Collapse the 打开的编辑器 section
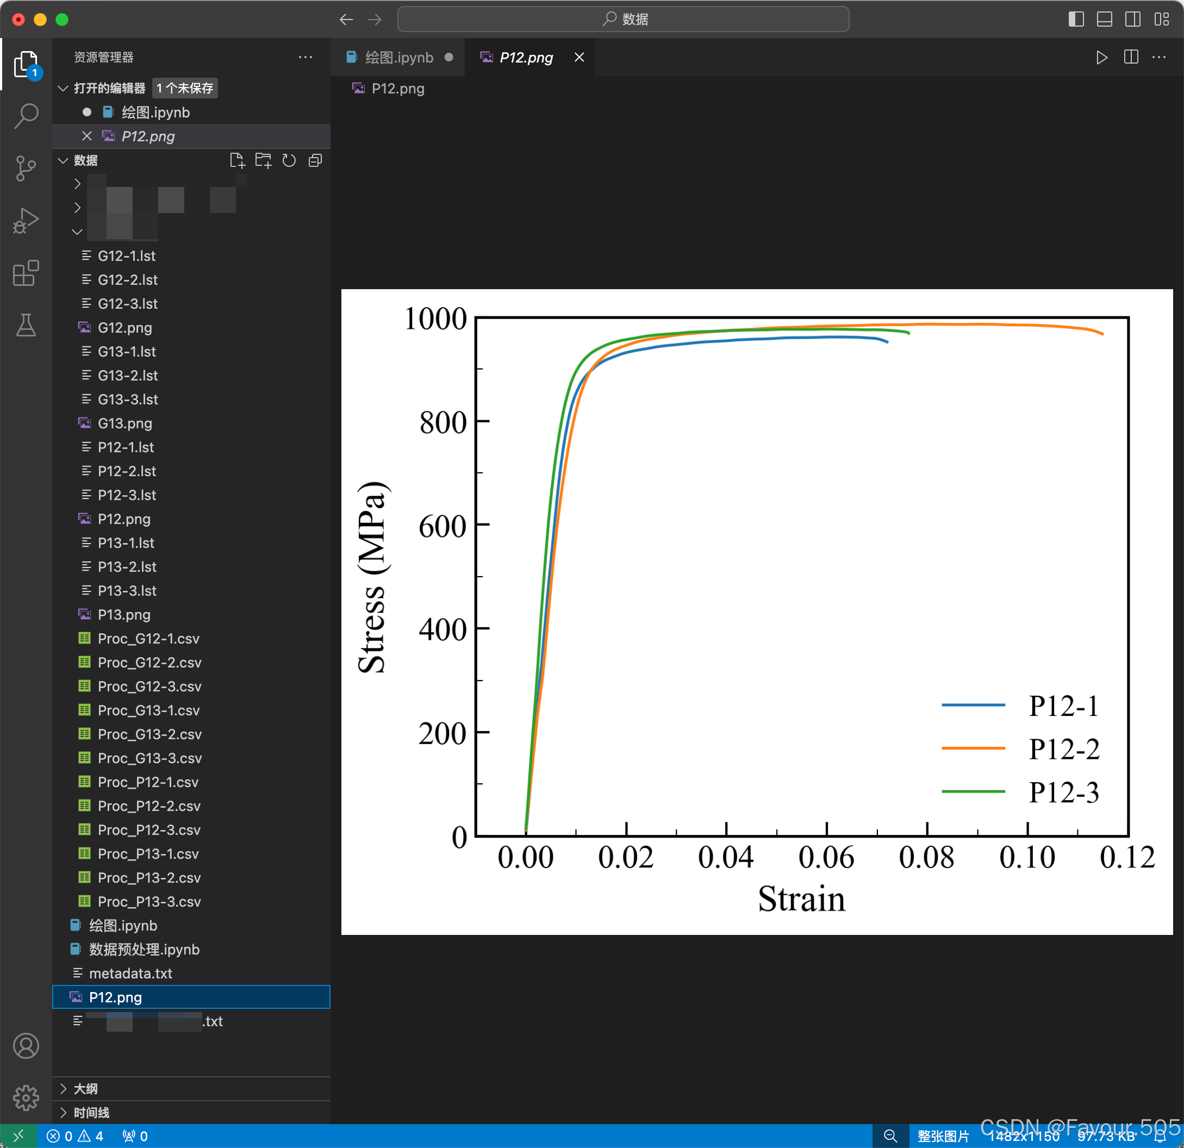The height and width of the screenshot is (1148, 1184). coord(109,88)
